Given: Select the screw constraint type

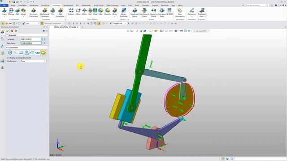Looking at the screenshot, I should pyautogui.click(x=32, y=53).
